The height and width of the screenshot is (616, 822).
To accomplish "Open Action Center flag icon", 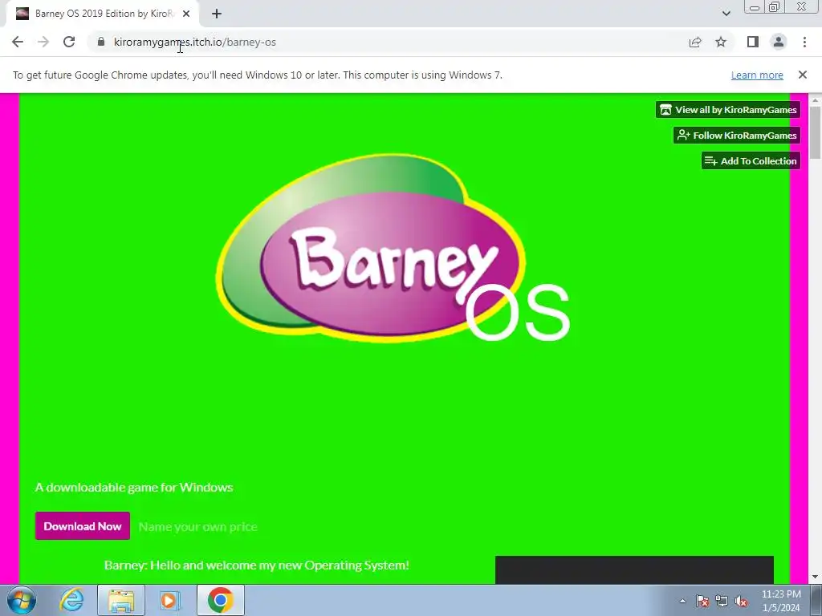I will coord(702,601).
